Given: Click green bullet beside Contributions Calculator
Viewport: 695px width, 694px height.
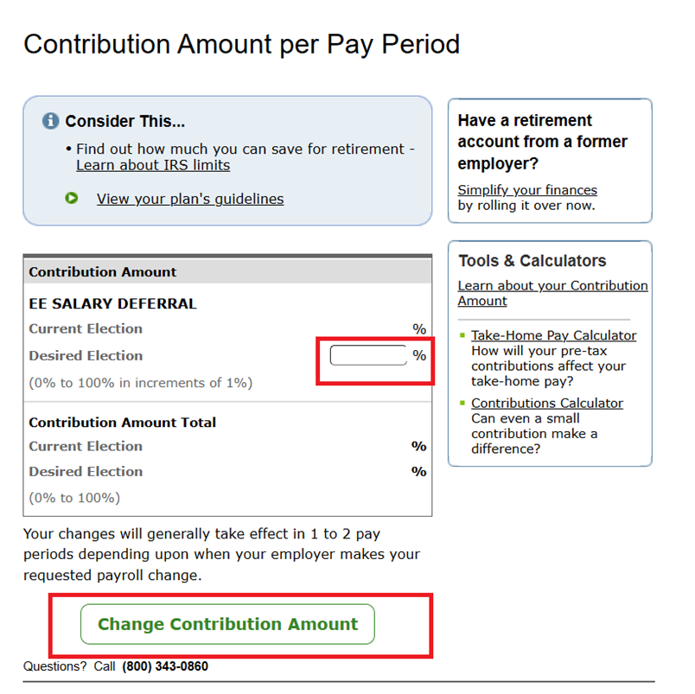Looking at the screenshot, I should [463, 403].
